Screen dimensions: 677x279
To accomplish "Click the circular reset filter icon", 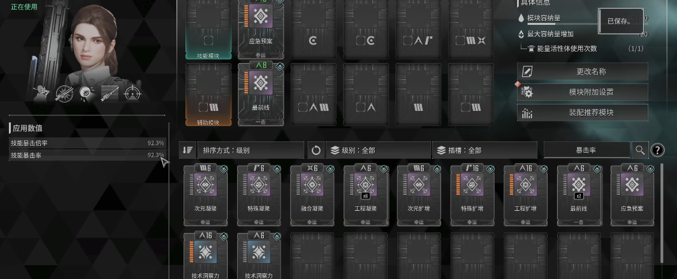I will (x=316, y=150).
